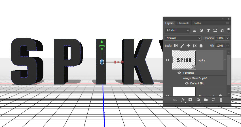Image resolution: width=241 pixels, height=127 pixels.
Task: Open the Kind filter dropdown
Action: click(x=177, y=30)
